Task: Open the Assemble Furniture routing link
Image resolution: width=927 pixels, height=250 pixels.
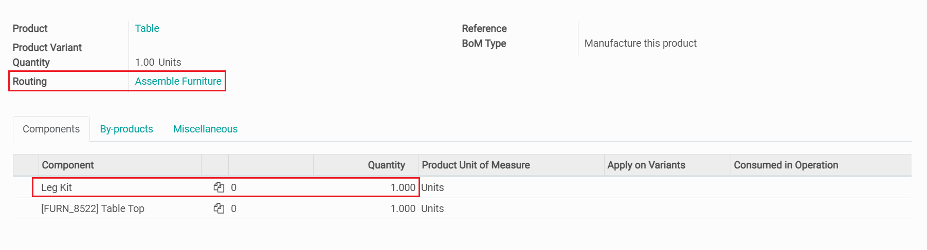Action: click(x=178, y=81)
